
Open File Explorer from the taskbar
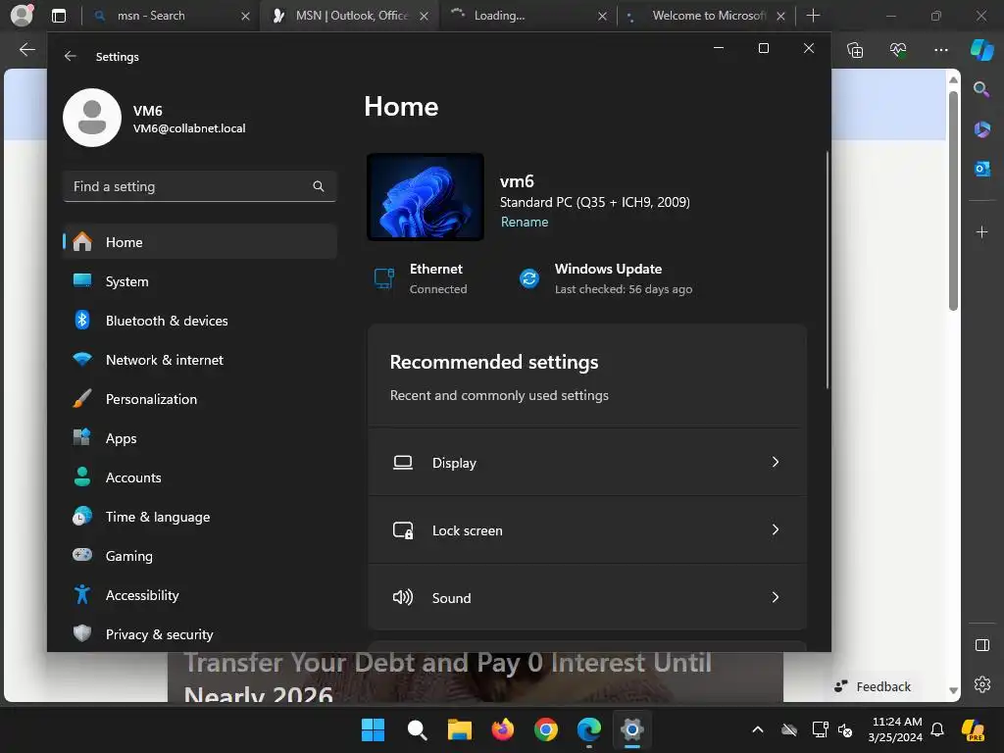pos(459,729)
